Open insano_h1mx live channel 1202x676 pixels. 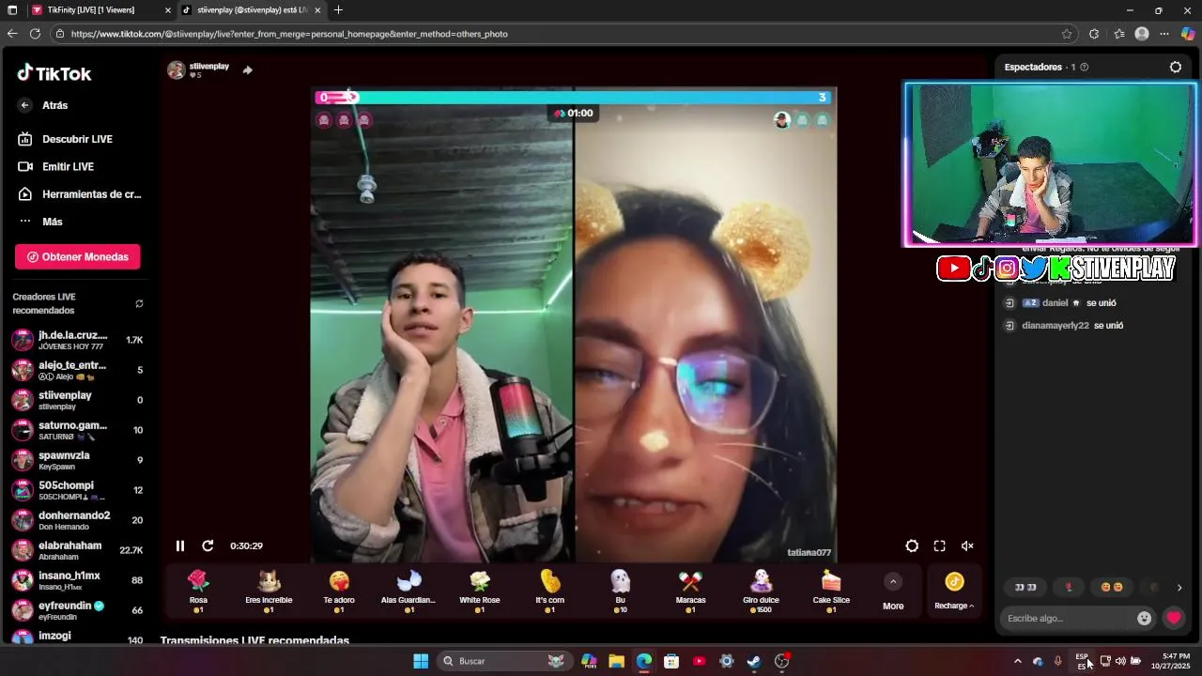(x=78, y=580)
